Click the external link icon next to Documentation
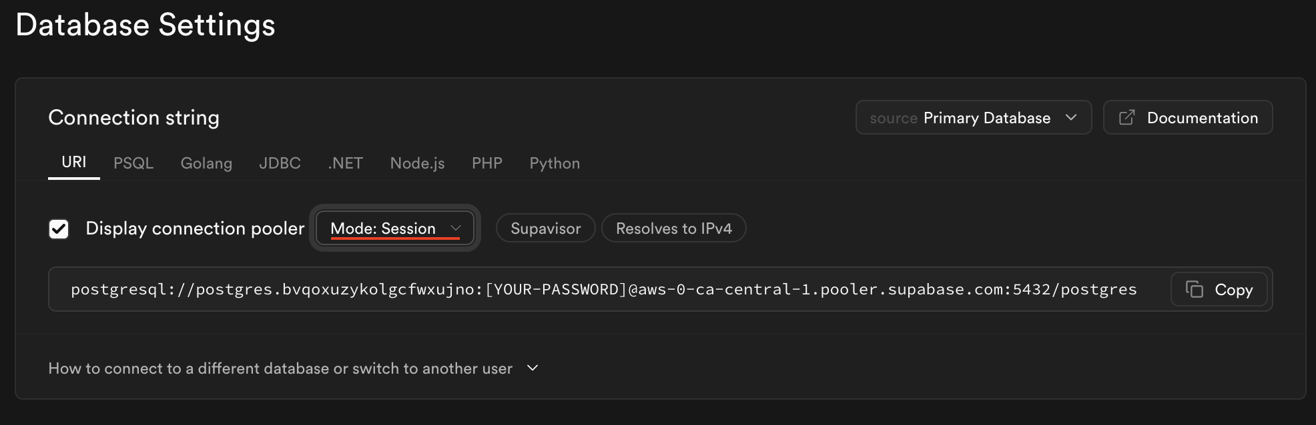This screenshot has width=1316, height=425. point(1126,118)
